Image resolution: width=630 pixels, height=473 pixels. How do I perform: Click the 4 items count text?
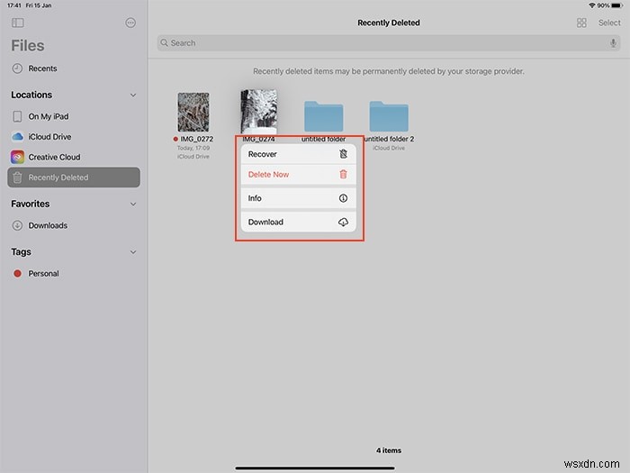(389, 450)
